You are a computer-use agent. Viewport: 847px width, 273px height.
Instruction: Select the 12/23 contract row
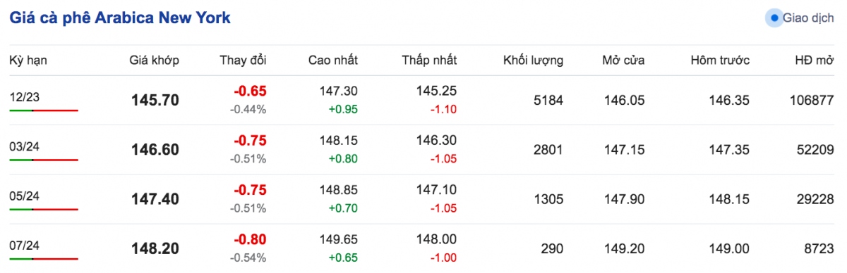pos(423,100)
